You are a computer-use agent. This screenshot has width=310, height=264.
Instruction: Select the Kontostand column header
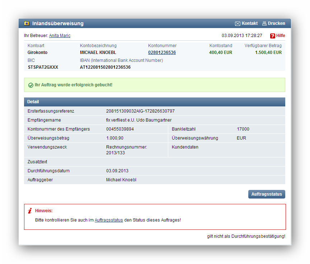pyautogui.click(x=221, y=46)
